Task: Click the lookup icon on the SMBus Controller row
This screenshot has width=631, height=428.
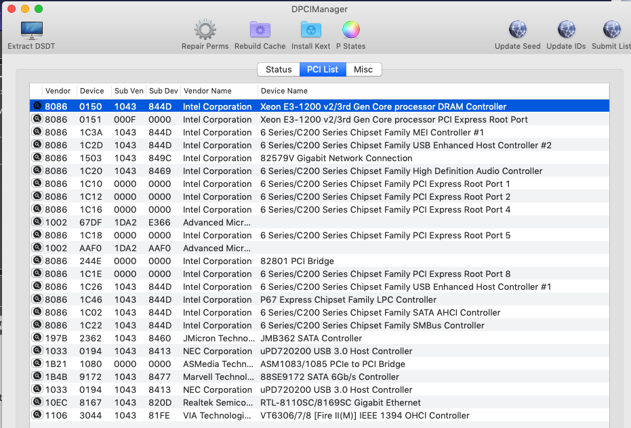Action: [37, 325]
